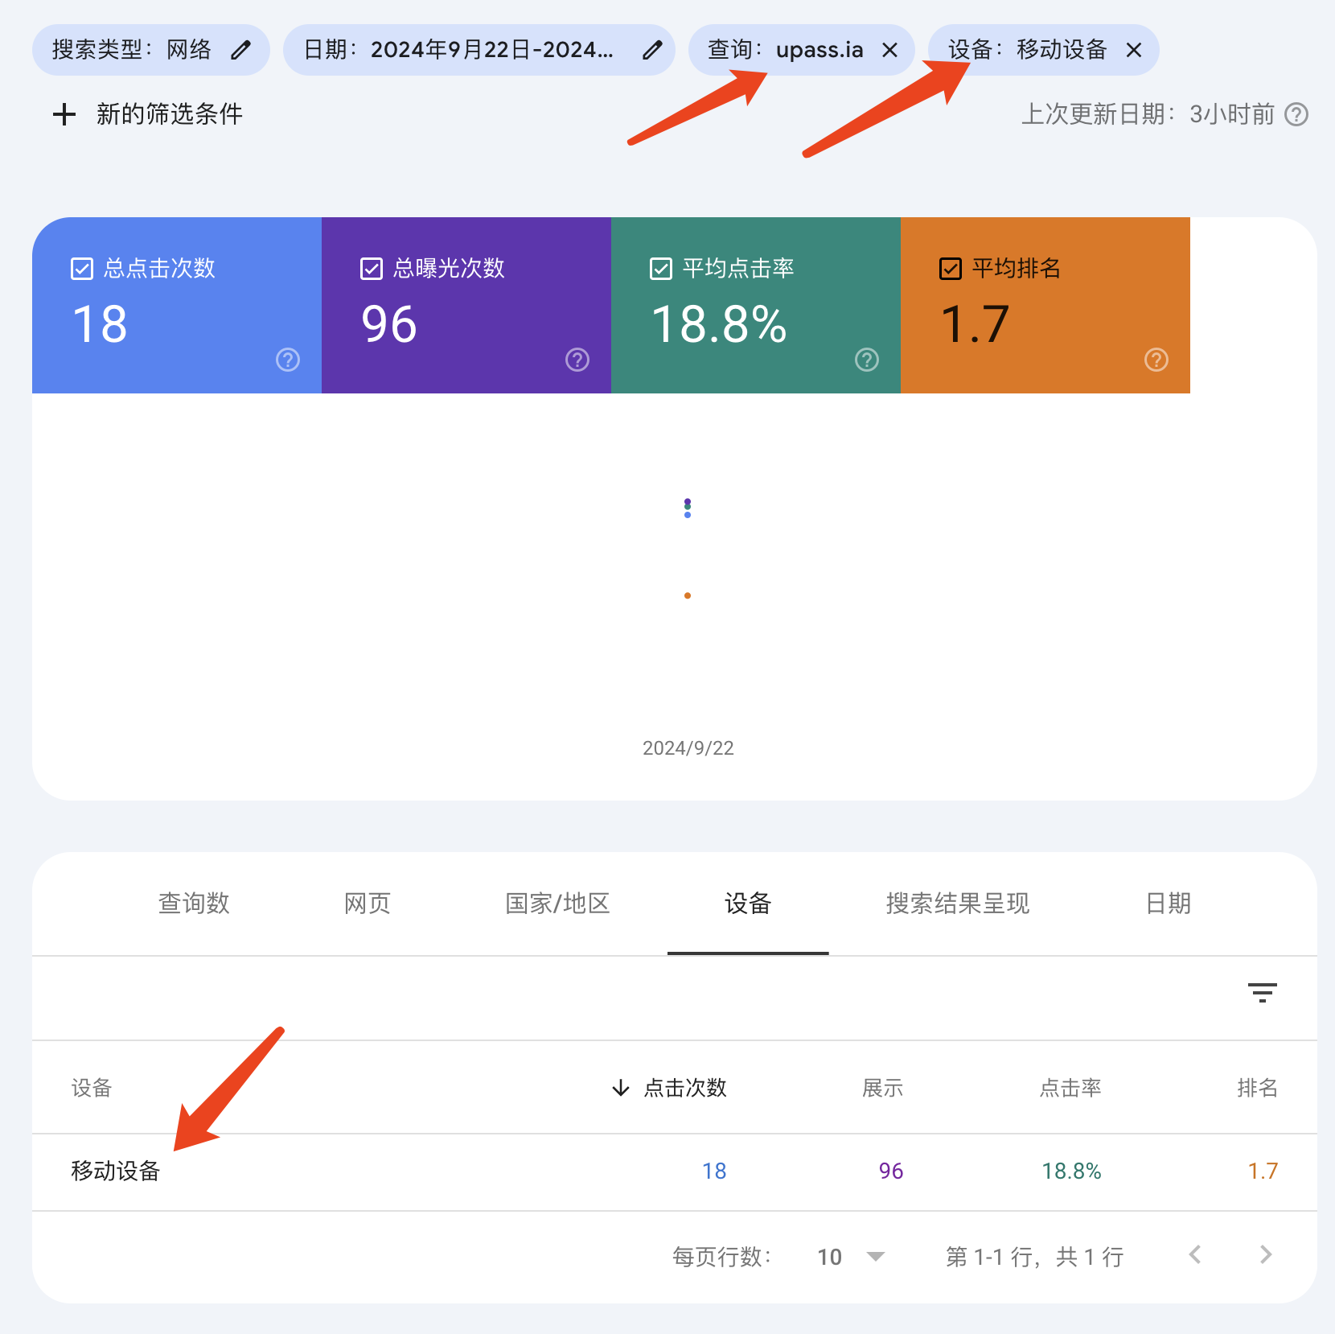Sort by 点击率 column header
The image size is (1335, 1334).
coord(1070,1088)
